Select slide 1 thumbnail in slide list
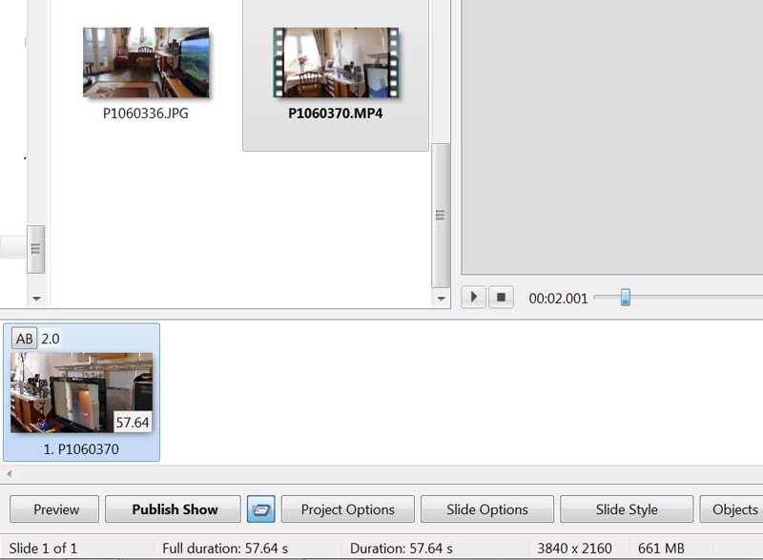The height and width of the screenshot is (560, 763). pos(81,393)
